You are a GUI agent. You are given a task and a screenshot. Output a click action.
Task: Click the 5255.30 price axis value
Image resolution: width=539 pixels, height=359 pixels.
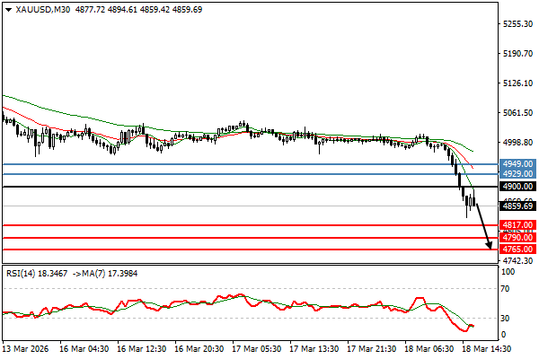[518, 24]
